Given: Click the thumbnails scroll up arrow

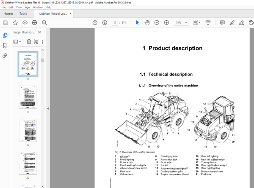Looking at the screenshot, I should click(x=42, y=50).
